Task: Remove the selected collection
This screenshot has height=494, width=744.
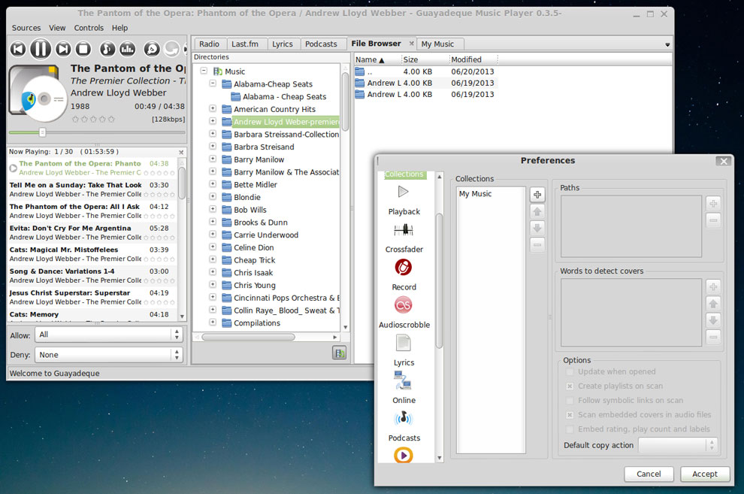Action: pyautogui.click(x=537, y=245)
